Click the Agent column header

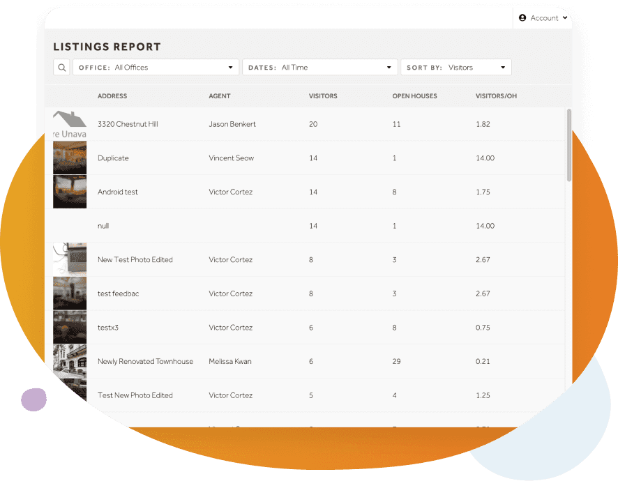pos(219,96)
